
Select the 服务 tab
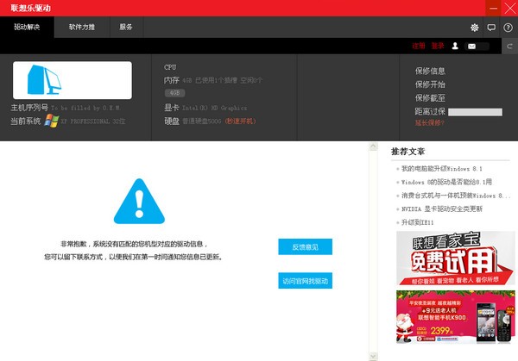coord(126,28)
